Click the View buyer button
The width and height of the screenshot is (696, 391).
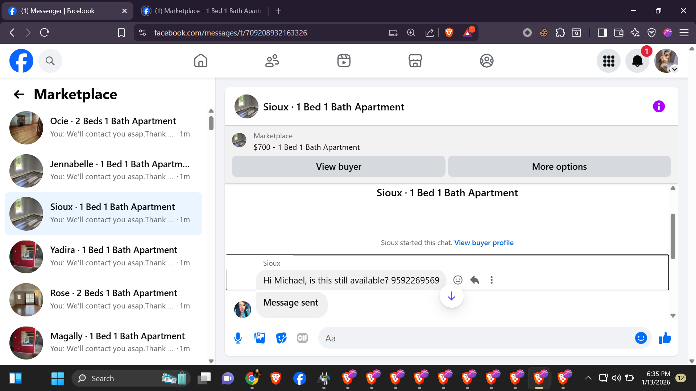coord(338,167)
